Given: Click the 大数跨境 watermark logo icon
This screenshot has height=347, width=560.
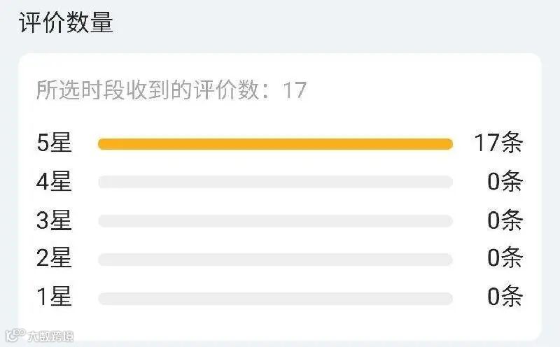Looking at the screenshot, I should point(15,335).
